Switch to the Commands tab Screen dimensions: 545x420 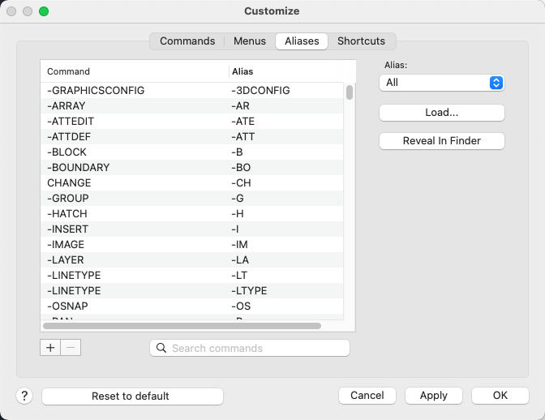pyautogui.click(x=187, y=41)
